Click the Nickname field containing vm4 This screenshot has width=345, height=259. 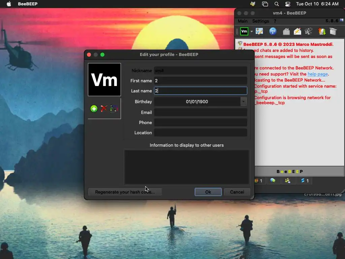click(x=200, y=71)
